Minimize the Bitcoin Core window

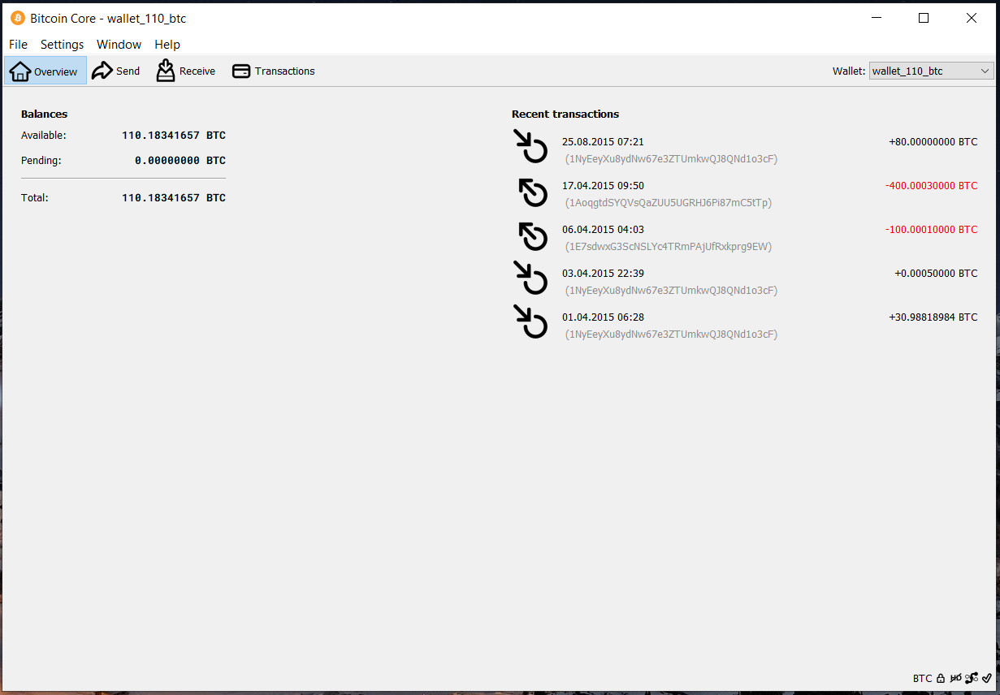[877, 18]
